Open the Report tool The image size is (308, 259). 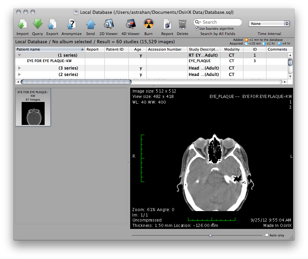click(167, 24)
